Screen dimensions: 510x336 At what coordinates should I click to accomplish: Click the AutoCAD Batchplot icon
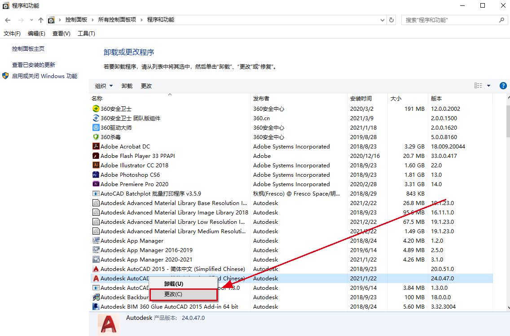pos(96,193)
